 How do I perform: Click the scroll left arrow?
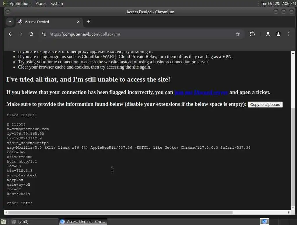pyautogui.click(x=6, y=212)
